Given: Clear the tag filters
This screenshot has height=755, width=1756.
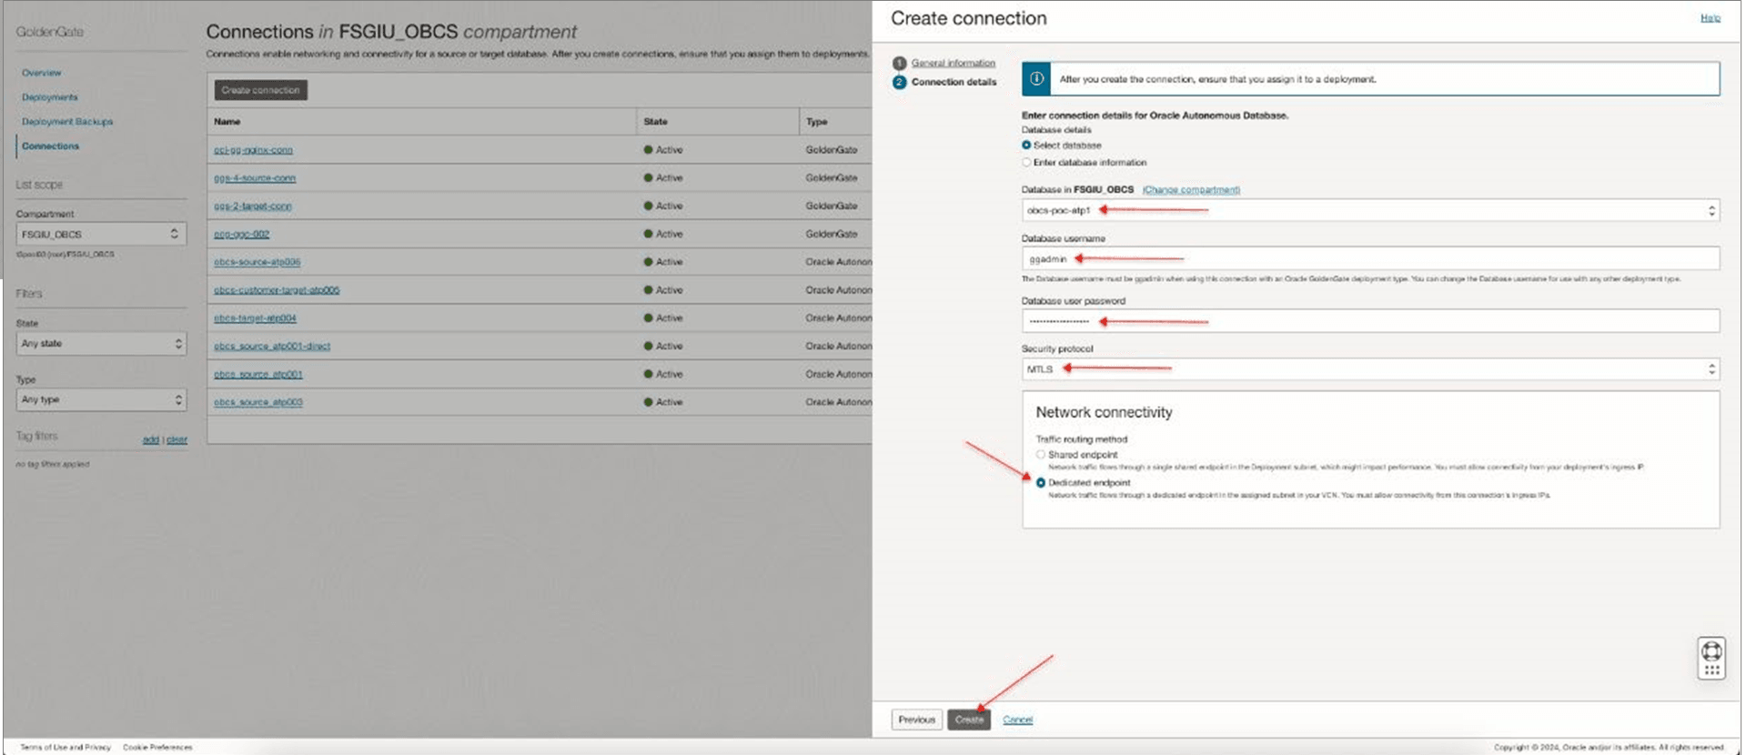Looking at the screenshot, I should click(x=177, y=440).
